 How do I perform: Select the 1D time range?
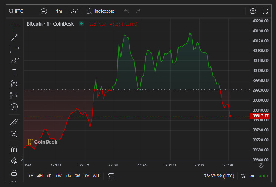point(49,176)
